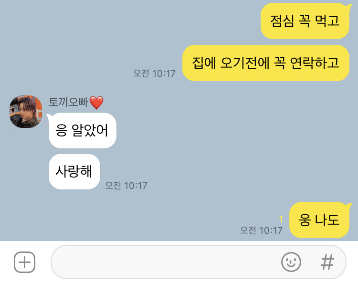The height and width of the screenshot is (283, 358).
Task: Click the message input field
Action: (199, 262)
